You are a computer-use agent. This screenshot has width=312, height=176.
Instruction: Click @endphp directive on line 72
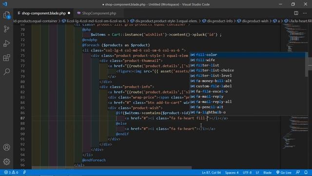[90, 40]
